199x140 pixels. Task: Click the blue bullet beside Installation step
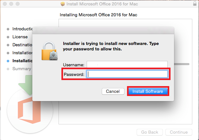[8, 61]
